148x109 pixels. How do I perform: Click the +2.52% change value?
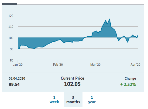(128, 84)
